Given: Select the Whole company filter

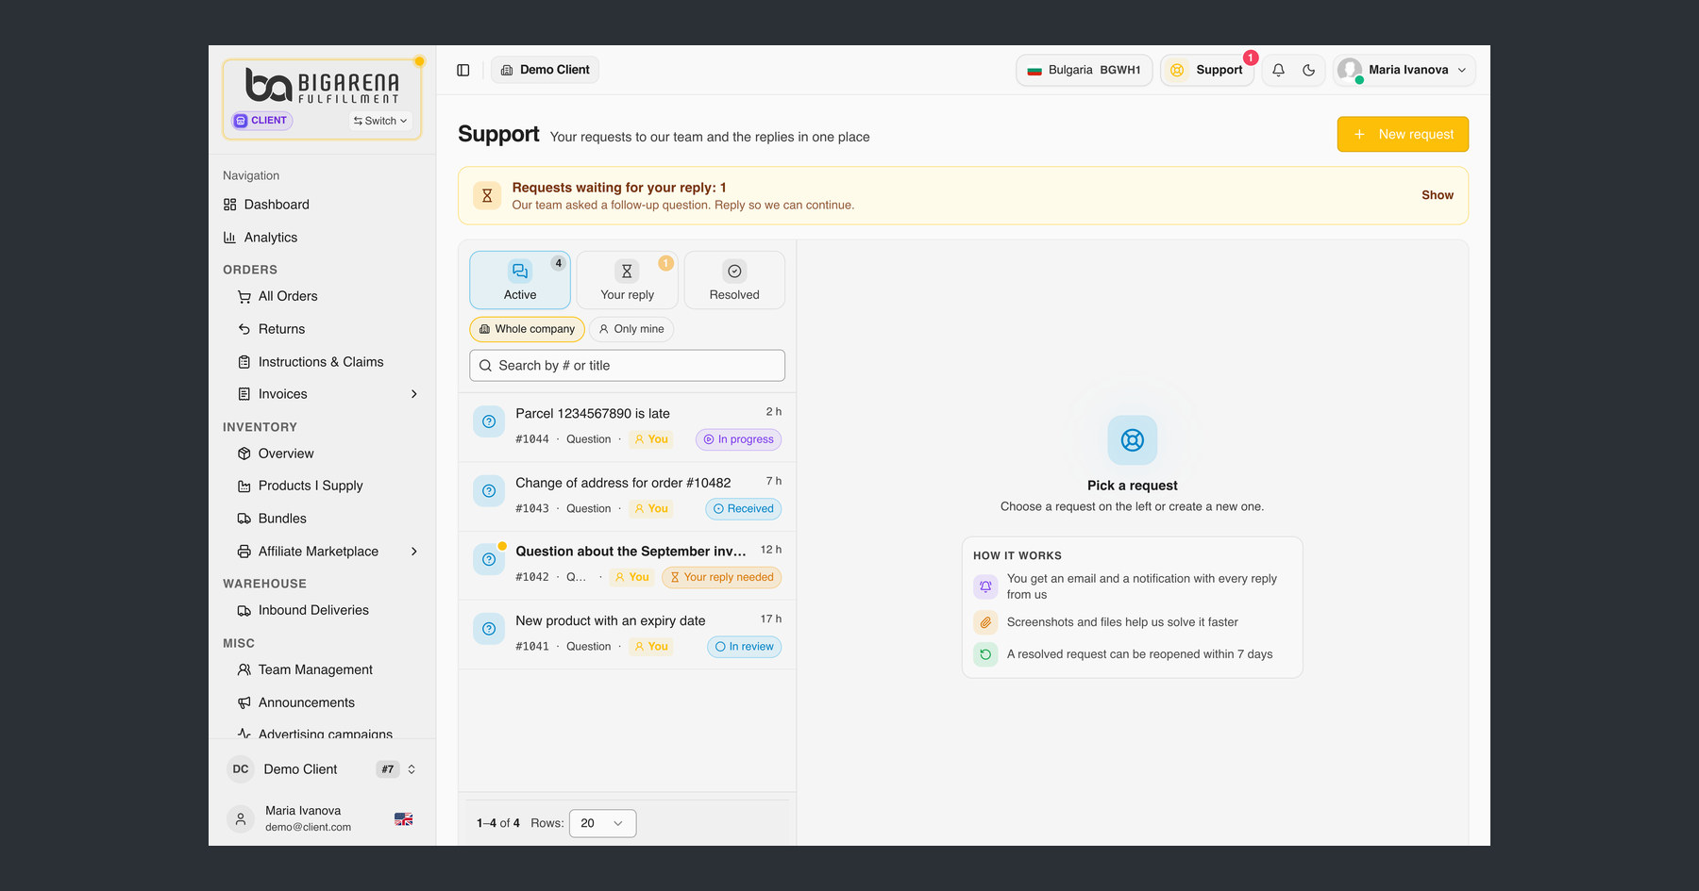Looking at the screenshot, I should click(527, 329).
